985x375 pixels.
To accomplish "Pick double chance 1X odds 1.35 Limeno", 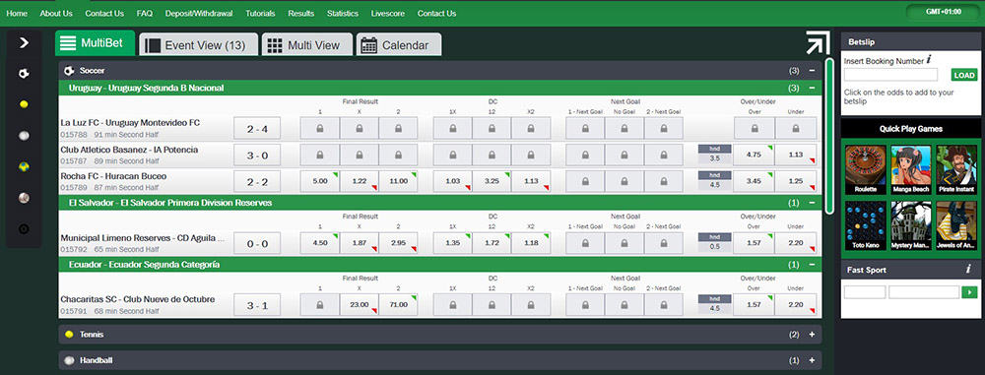I will click(x=453, y=242).
